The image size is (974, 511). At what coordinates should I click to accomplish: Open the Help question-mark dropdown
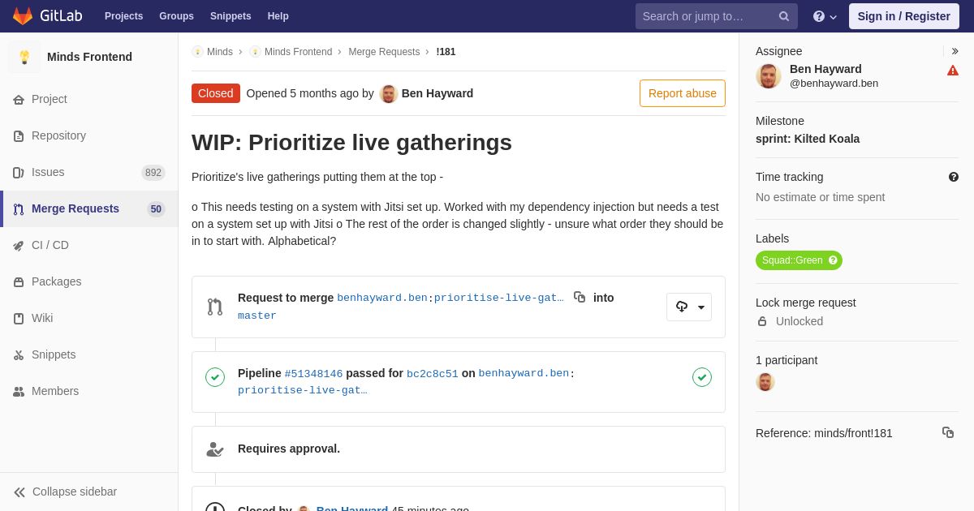(x=825, y=16)
